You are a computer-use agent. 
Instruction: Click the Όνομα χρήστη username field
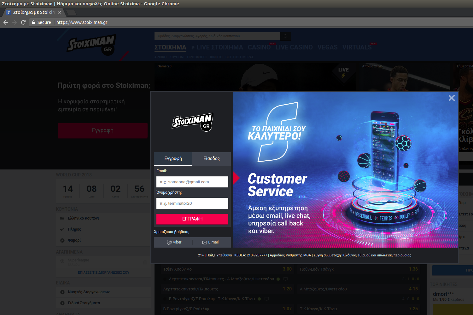click(192, 203)
